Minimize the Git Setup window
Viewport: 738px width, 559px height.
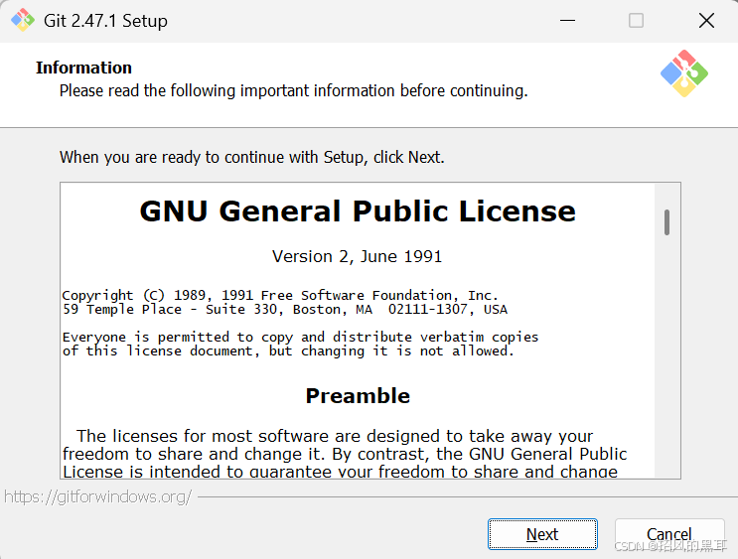tap(567, 20)
